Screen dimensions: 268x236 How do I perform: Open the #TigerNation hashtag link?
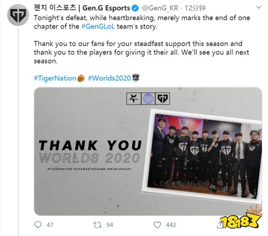coord(55,78)
